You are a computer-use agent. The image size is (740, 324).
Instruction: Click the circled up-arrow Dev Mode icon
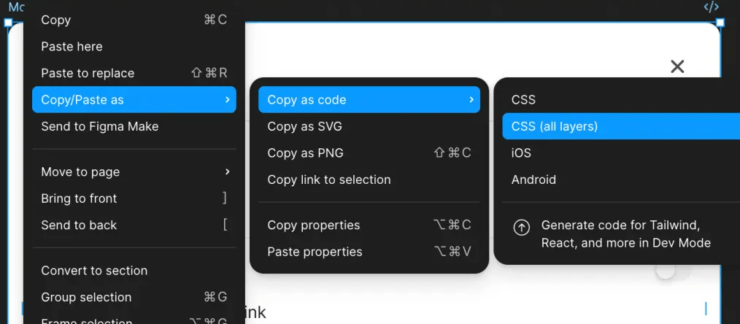point(521,228)
